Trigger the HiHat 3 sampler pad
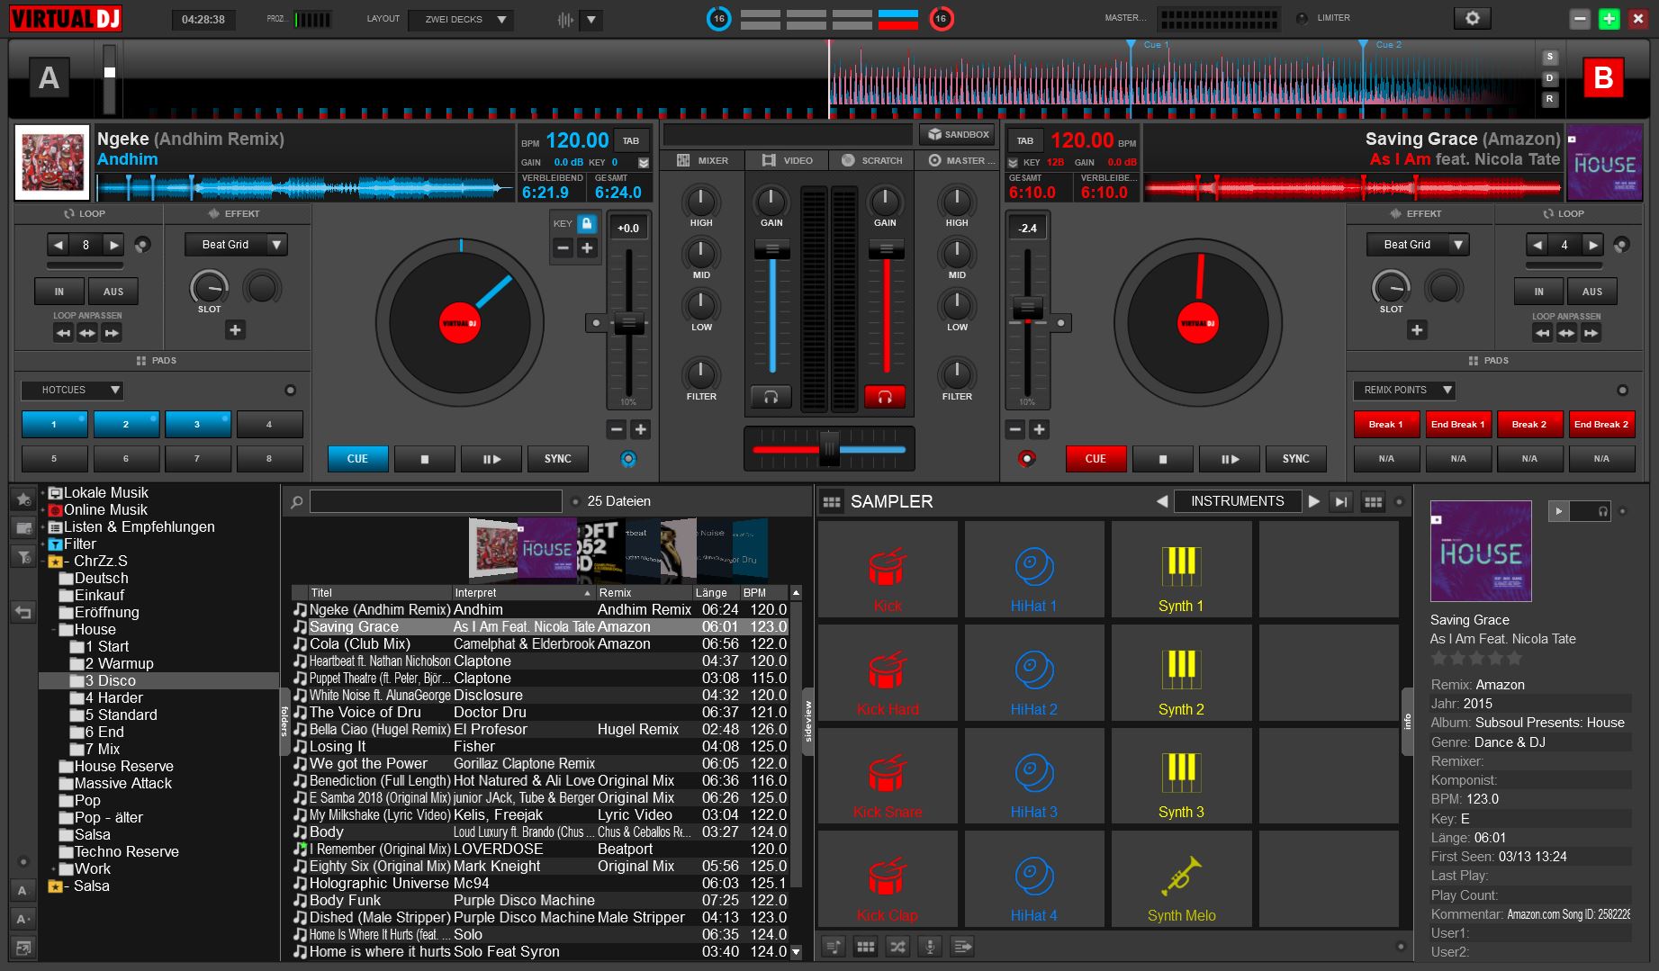 (1034, 775)
